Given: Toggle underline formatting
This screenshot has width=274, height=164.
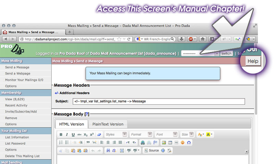Looking at the screenshot, I should click(73, 135).
